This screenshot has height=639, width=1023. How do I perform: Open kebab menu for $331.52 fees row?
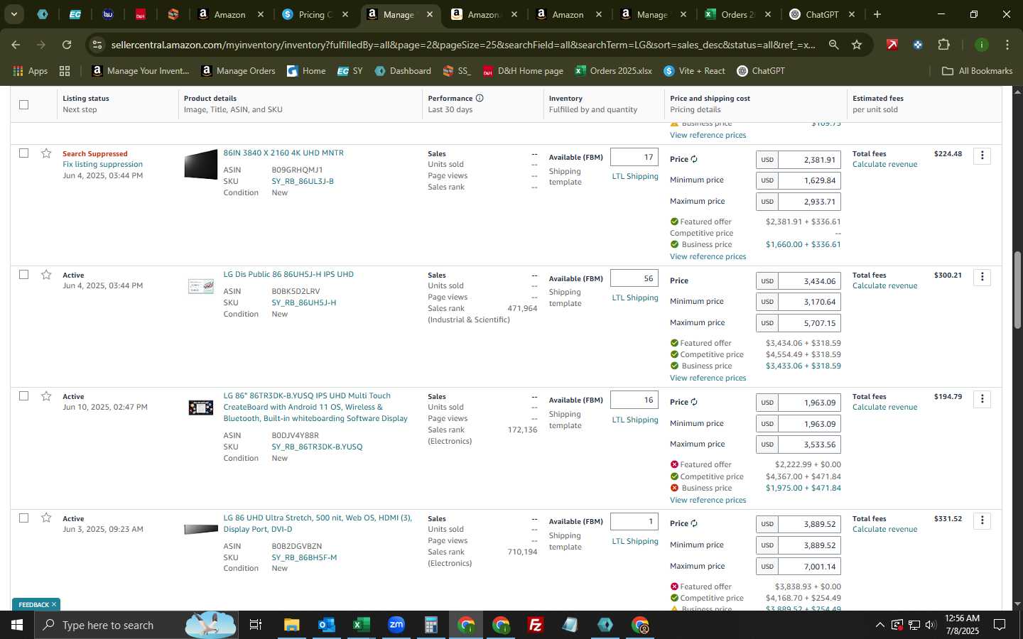[x=983, y=520]
